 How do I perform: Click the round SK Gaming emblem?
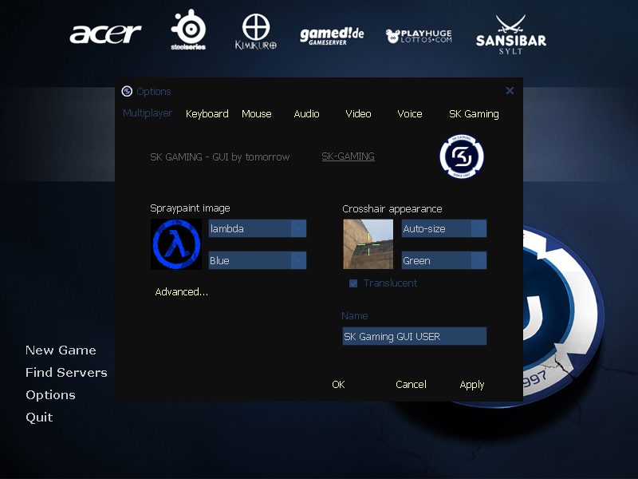462,156
